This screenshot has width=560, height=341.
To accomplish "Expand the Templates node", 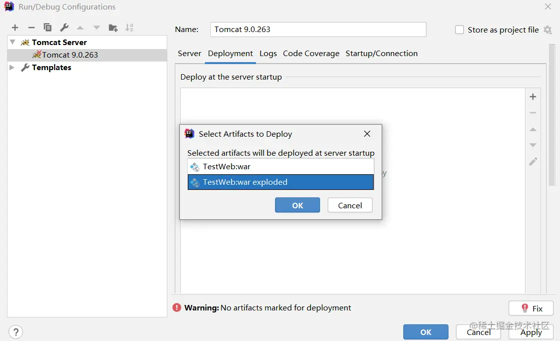I will point(12,67).
